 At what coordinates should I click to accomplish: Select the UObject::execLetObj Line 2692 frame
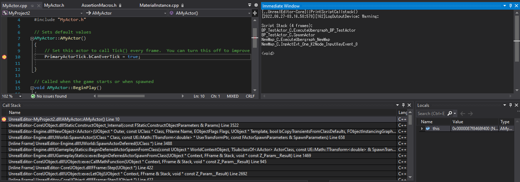[x=202, y=174]
